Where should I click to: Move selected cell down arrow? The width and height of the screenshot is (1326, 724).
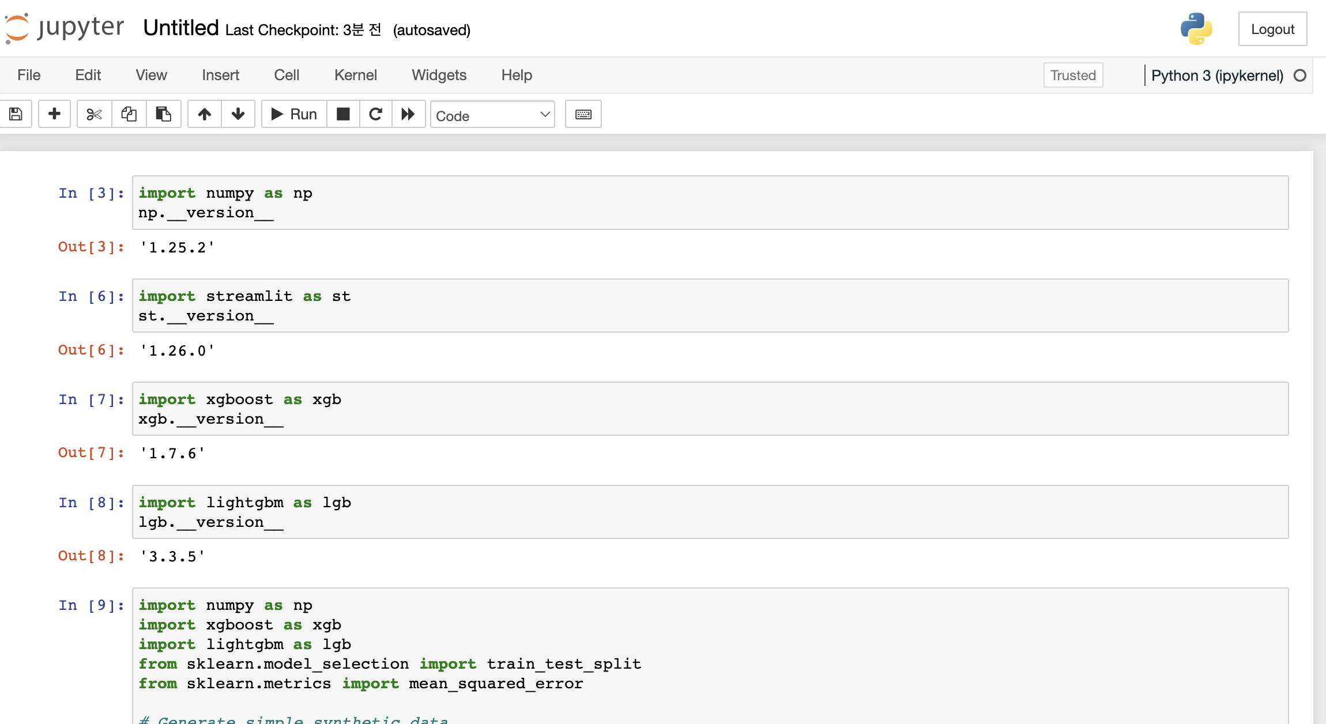click(238, 114)
